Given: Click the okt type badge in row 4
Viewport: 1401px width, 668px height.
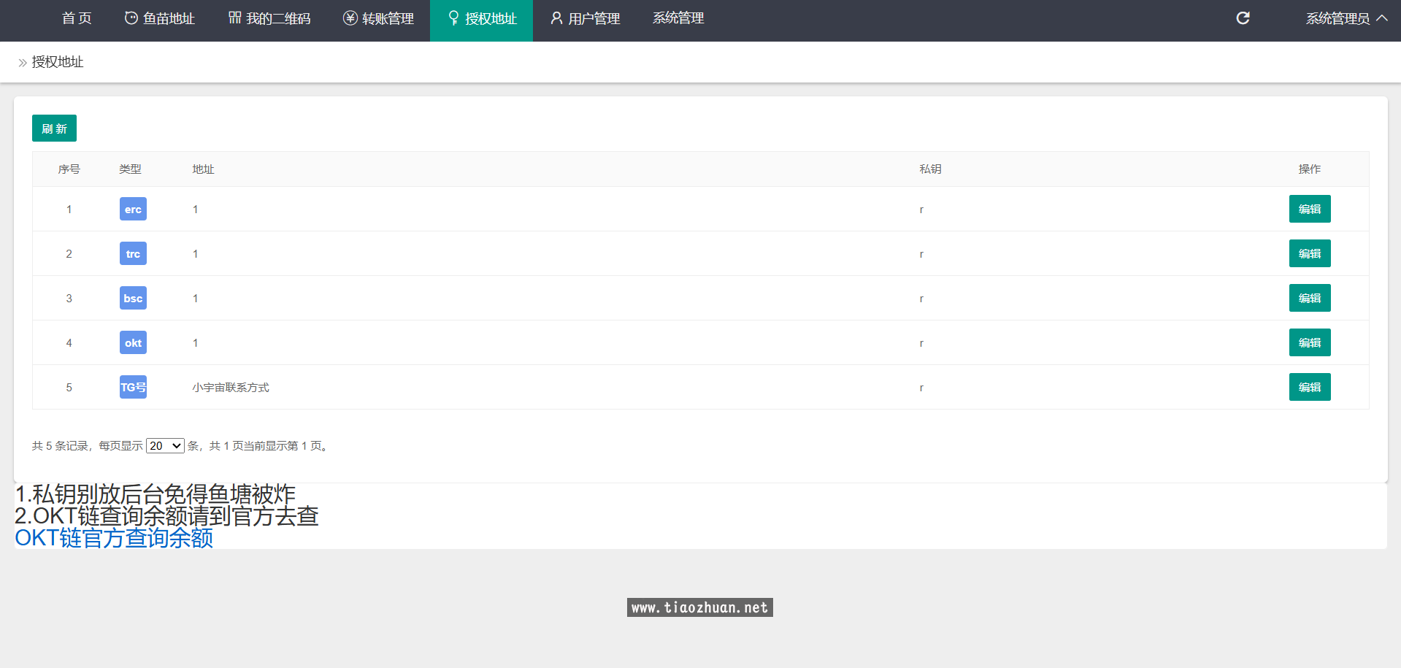Looking at the screenshot, I should pos(133,343).
